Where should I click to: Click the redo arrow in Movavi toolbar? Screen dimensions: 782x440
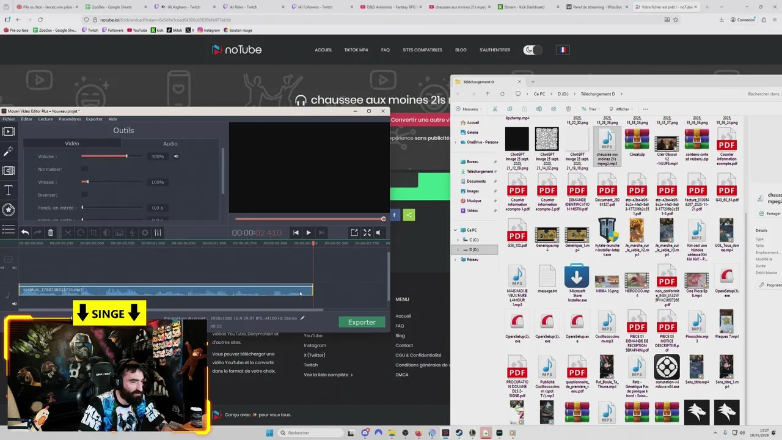tap(38, 232)
